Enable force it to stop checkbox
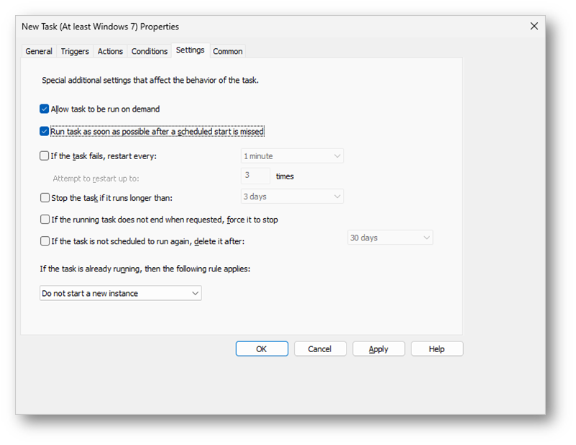 (x=45, y=220)
